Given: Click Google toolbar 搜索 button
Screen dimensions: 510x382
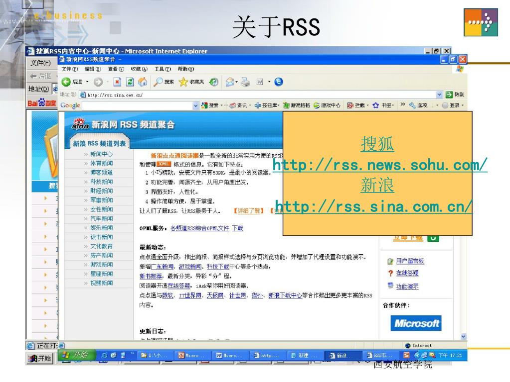Looking at the screenshot, I should coord(210,105).
